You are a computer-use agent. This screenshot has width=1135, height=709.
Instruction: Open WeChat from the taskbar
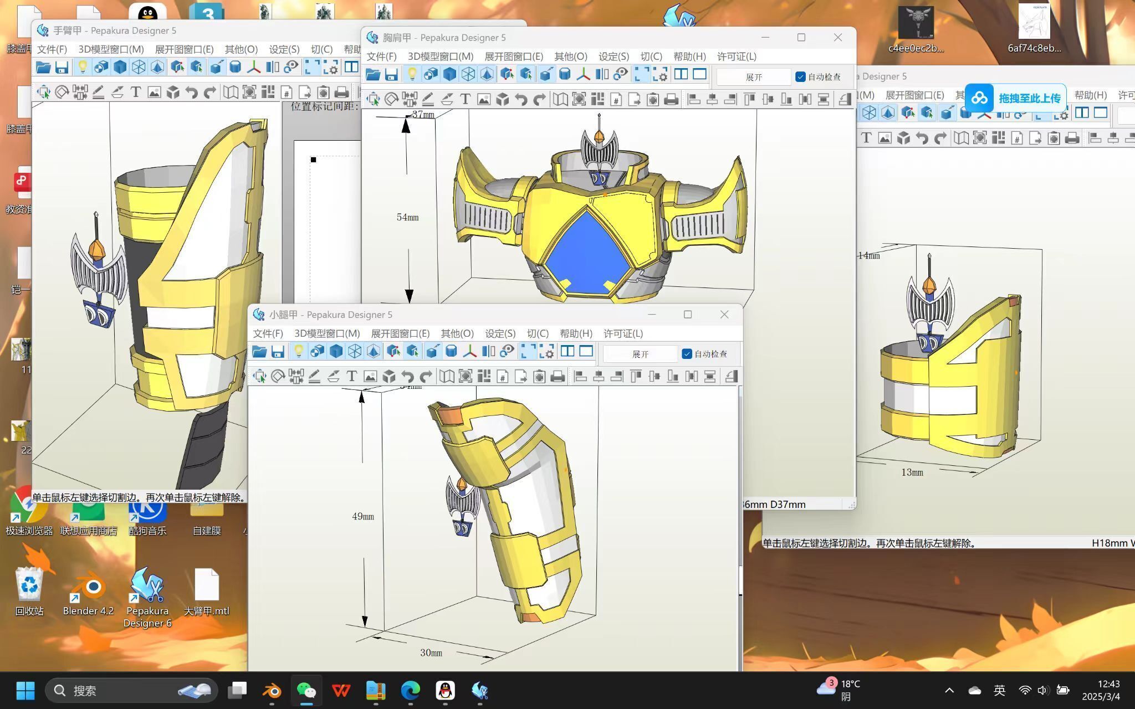306,690
